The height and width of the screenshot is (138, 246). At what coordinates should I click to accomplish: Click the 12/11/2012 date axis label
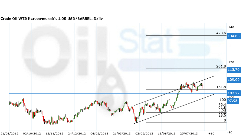pyautogui.click(x=54, y=134)
